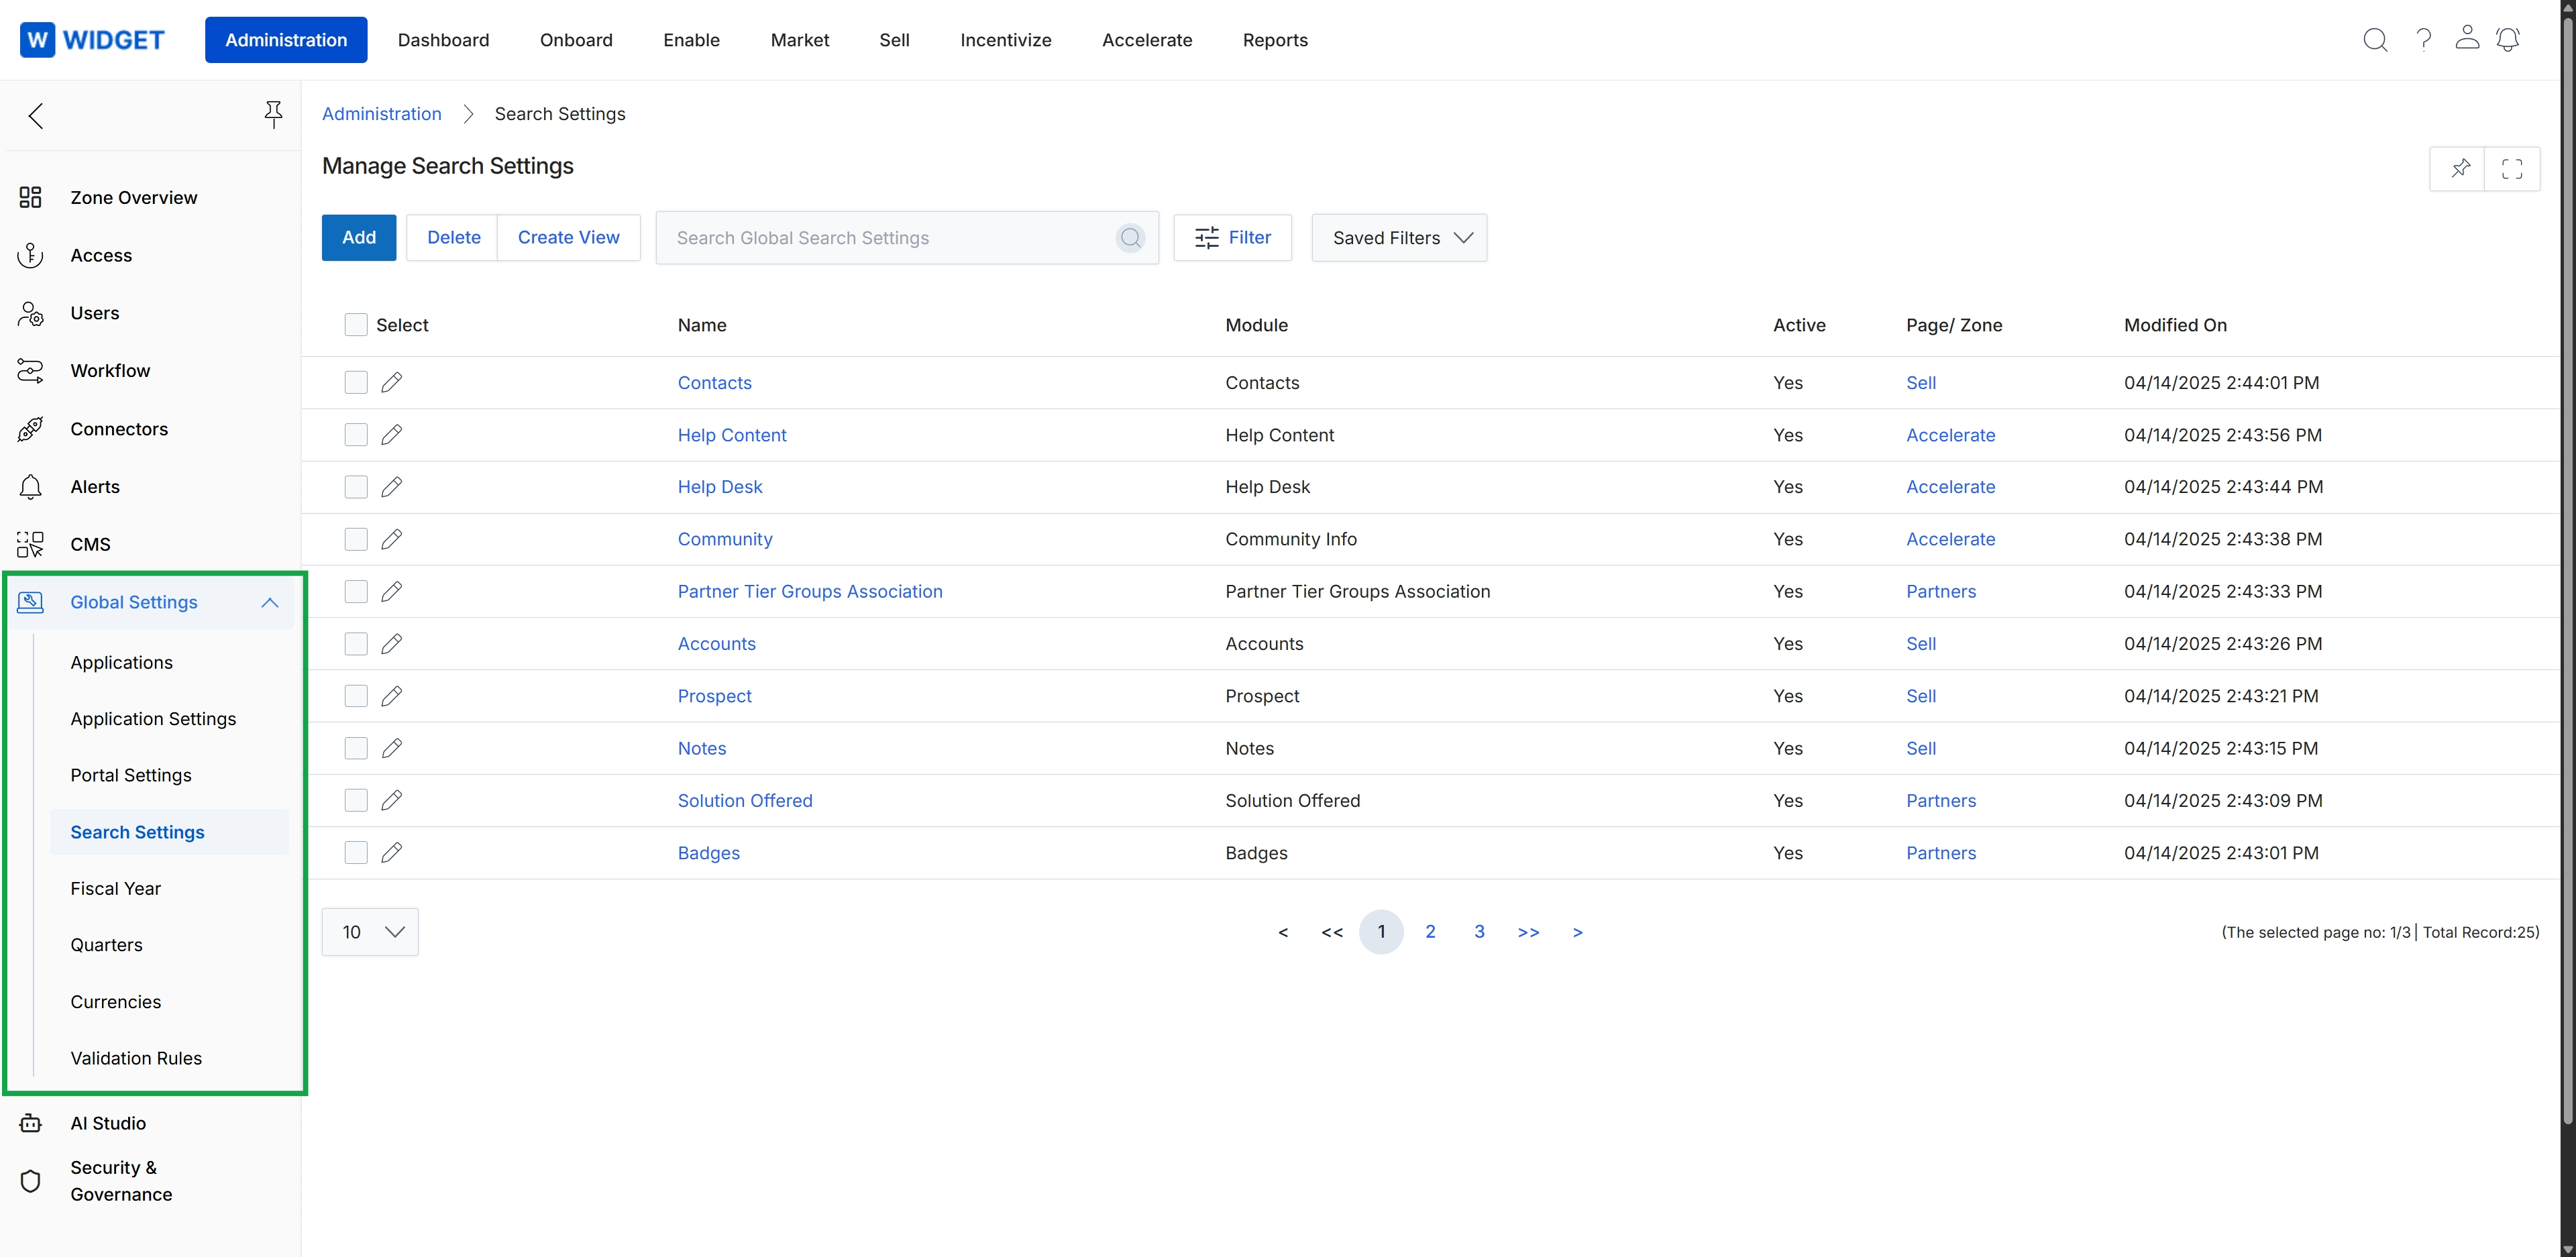Edit the Contacts row with pencil icon
Viewport: 2576px width, 1257px height.
pos(392,382)
